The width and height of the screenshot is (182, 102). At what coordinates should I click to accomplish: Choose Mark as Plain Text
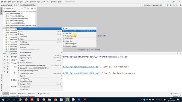click(40, 63)
